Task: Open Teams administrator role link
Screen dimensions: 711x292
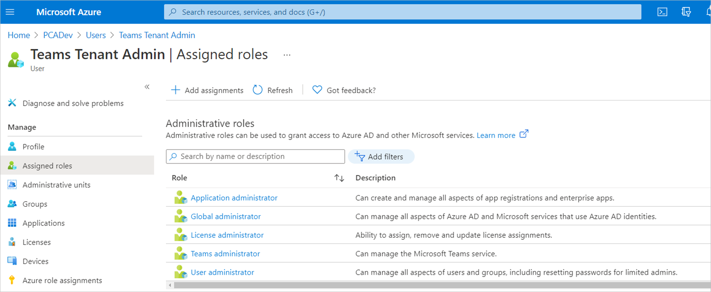Action: [x=225, y=253]
